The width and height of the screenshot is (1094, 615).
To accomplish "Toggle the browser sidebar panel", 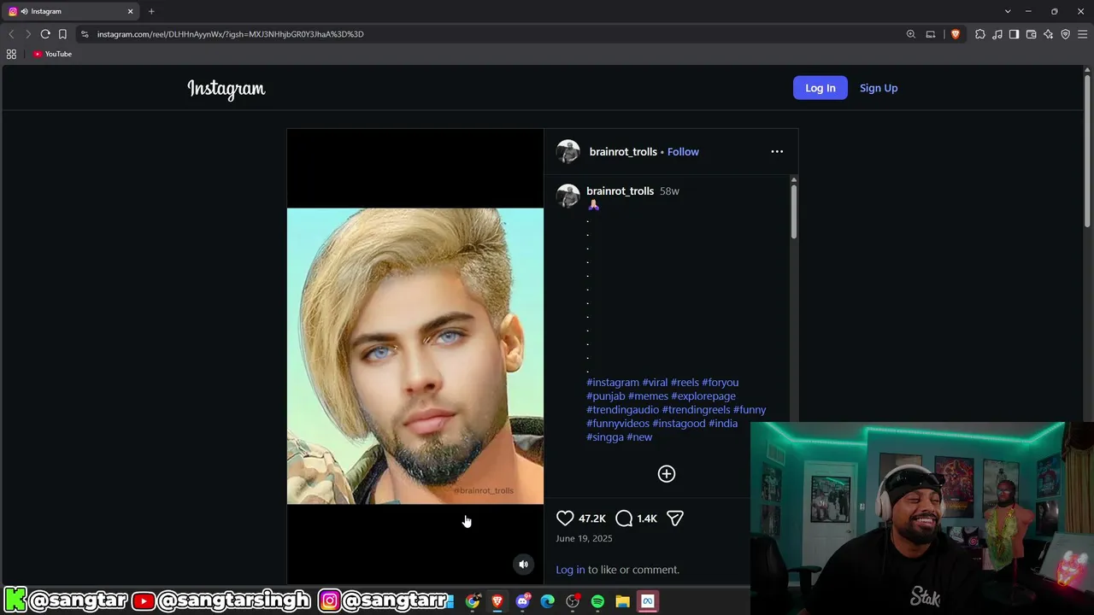I will 1015,34.
